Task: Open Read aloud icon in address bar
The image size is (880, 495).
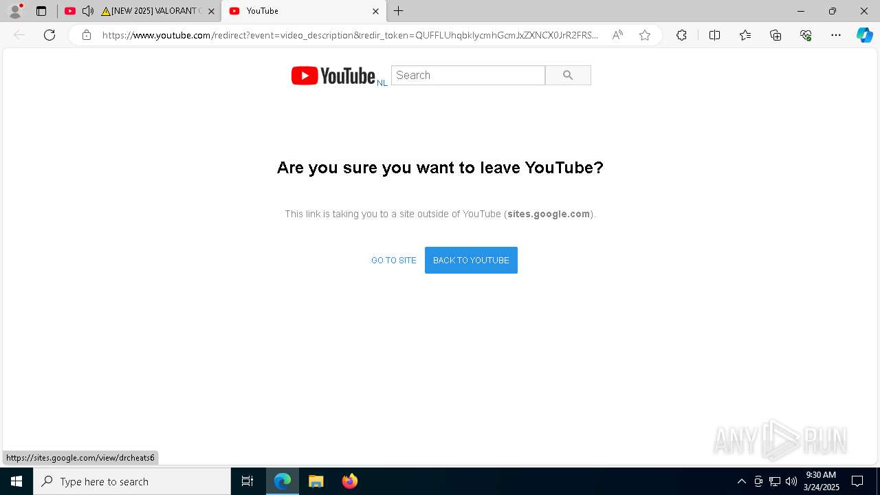Action: point(617,35)
